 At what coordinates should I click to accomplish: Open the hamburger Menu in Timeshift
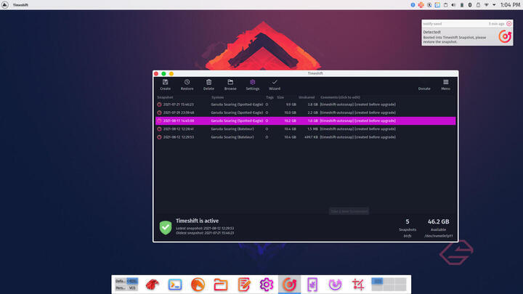coord(445,85)
